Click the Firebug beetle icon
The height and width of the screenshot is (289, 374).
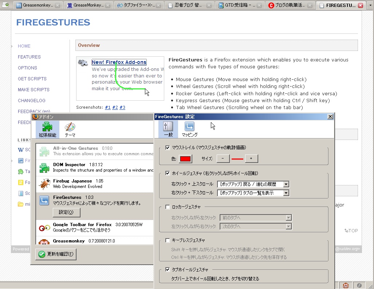tap(44, 184)
